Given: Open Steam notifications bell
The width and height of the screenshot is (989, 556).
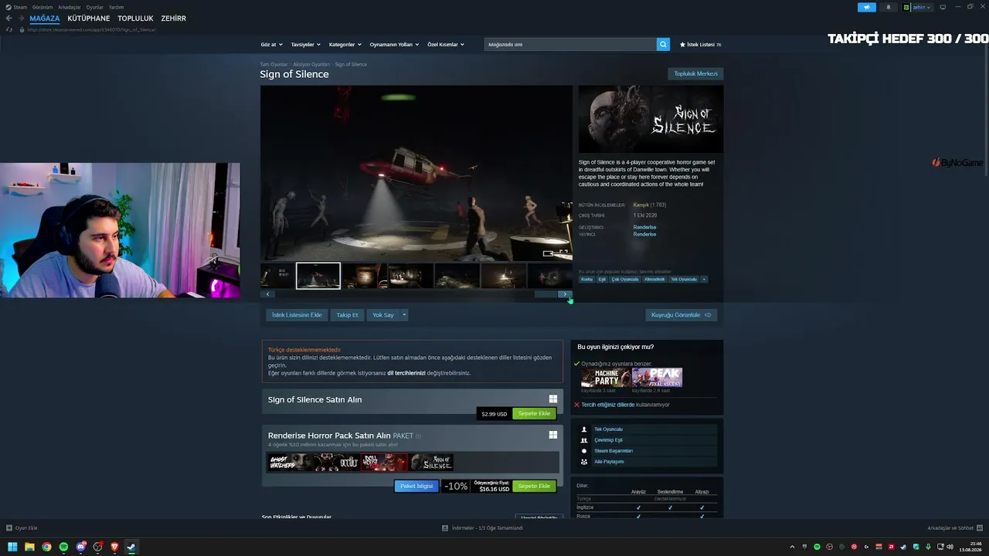Looking at the screenshot, I should click(x=888, y=7).
